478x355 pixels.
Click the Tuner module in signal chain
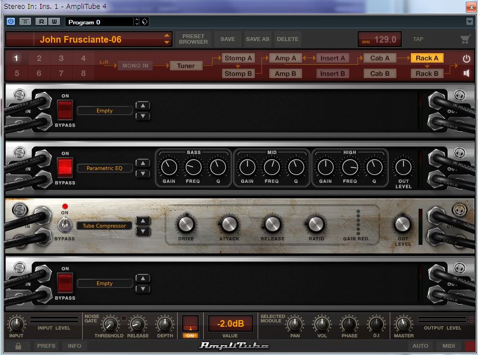tap(186, 65)
